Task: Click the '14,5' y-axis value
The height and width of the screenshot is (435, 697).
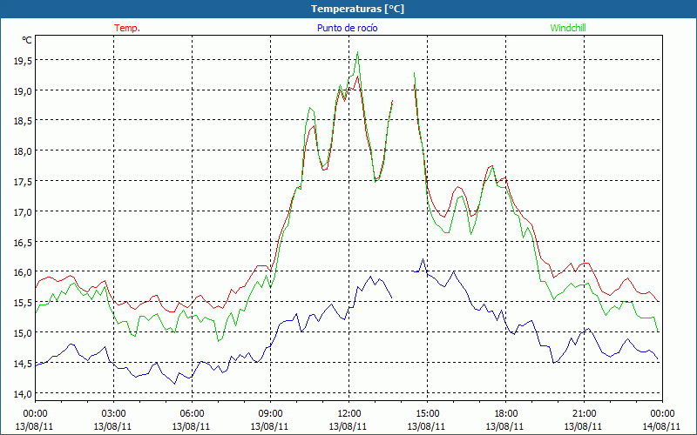Action: [x=23, y=363]
